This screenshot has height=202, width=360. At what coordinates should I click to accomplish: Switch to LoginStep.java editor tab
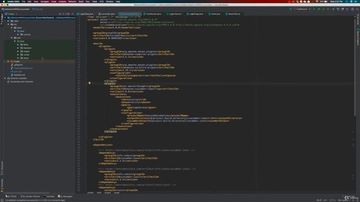click(x=86, y=14)
